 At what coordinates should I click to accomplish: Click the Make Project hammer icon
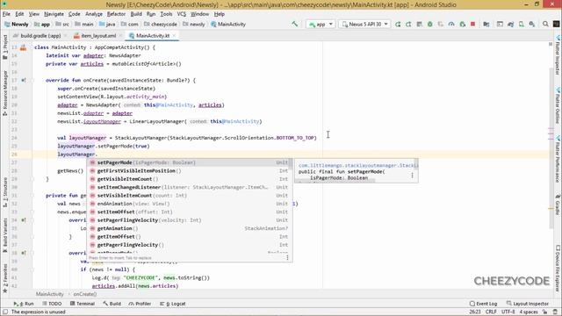[x=295, y=24]
